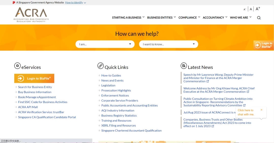274x143 pixels.
Task: Expand the Business Entities menu
Action: (161, 17)
